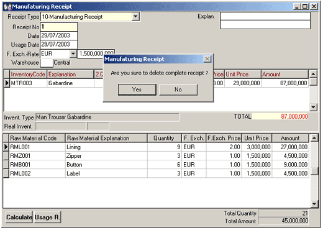Select the RML001 raw material code
323x230 pixels.
click(x=37, y=147)
